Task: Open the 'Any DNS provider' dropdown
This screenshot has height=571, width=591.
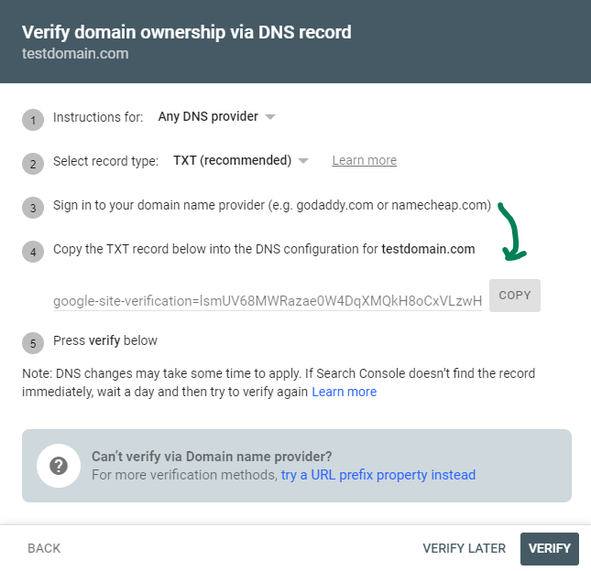Action: coord(216,117)
